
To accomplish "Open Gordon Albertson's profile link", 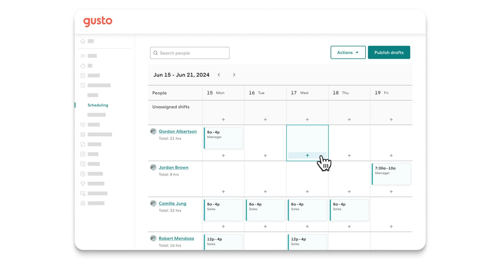I will pyautogui.click(x=178, y=131).
